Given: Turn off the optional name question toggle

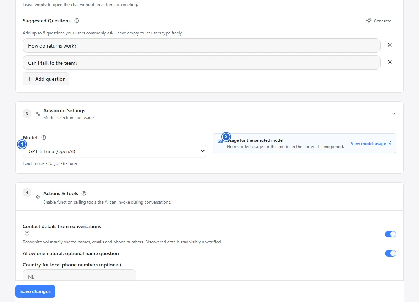Looking at the screenshot, I should point(390,253).
